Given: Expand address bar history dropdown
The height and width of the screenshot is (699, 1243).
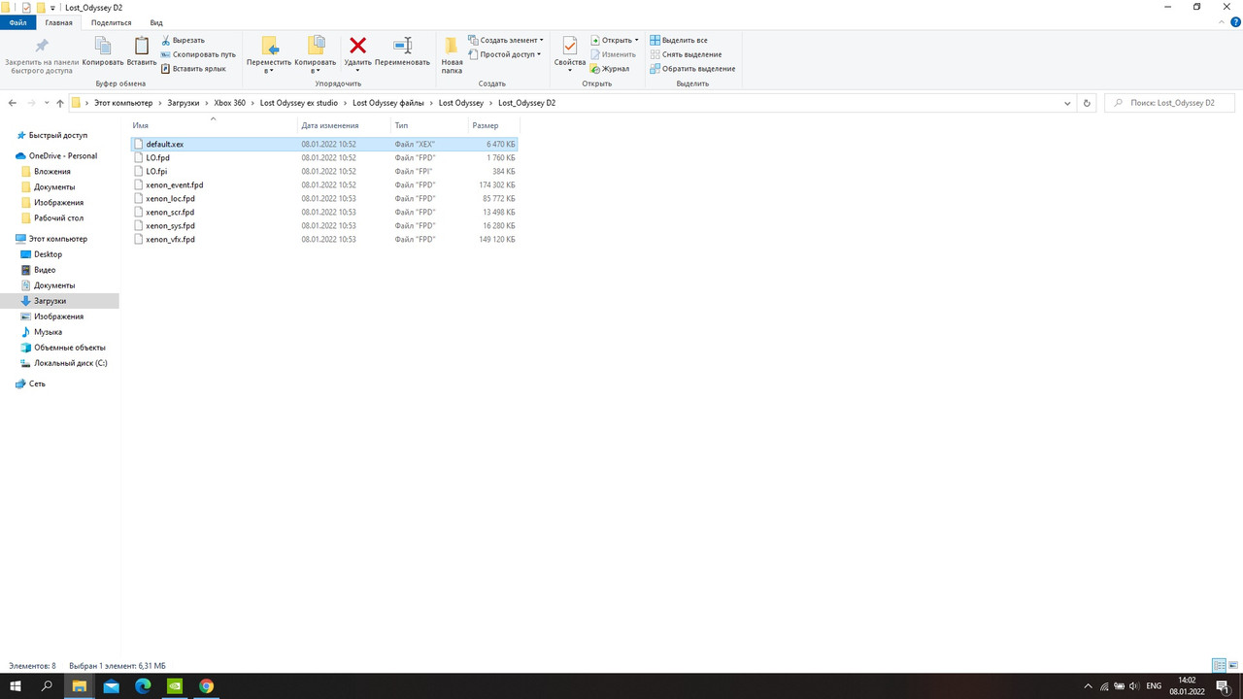Looking at the screenshot, I should pyautogui.click(x=1067, y=103).
